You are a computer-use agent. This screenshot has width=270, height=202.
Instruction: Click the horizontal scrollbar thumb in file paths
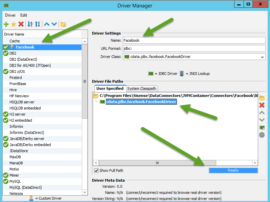pos(157,163)
